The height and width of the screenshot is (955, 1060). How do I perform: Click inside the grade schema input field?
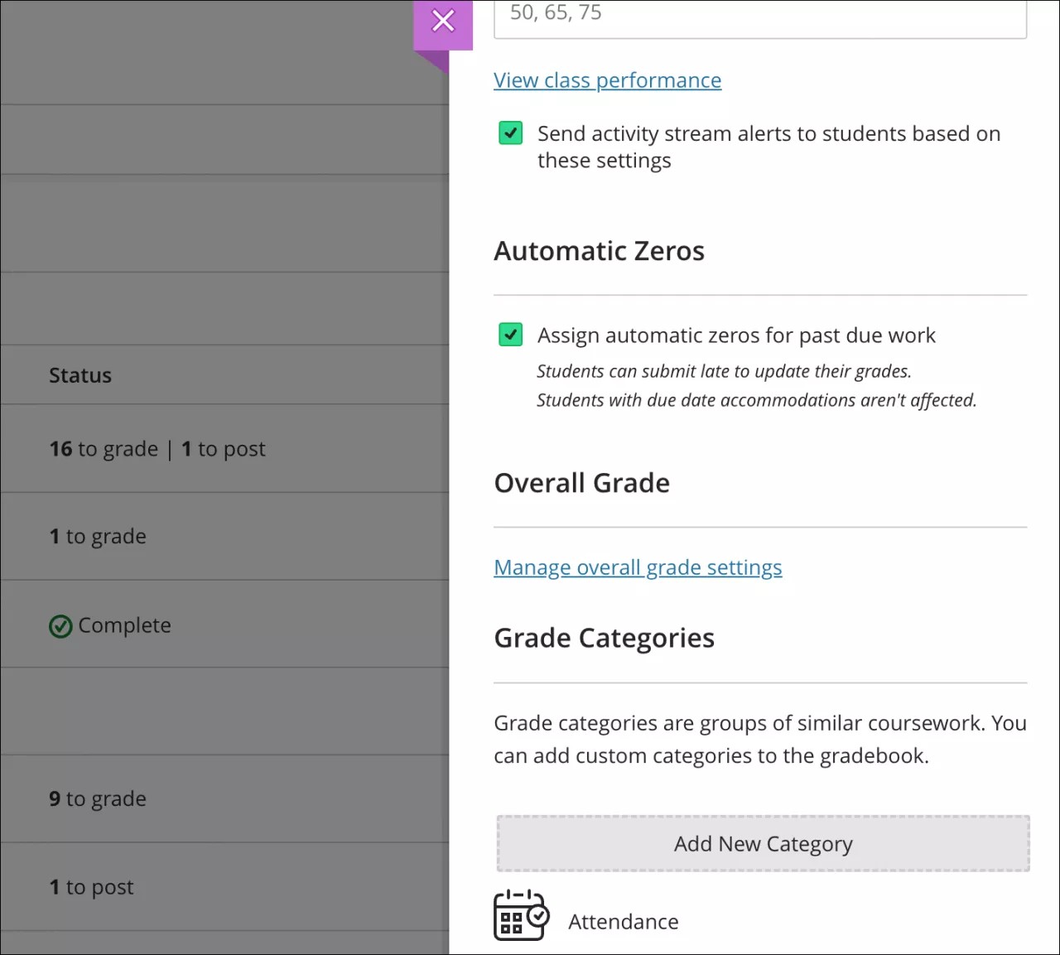(759, 13)
